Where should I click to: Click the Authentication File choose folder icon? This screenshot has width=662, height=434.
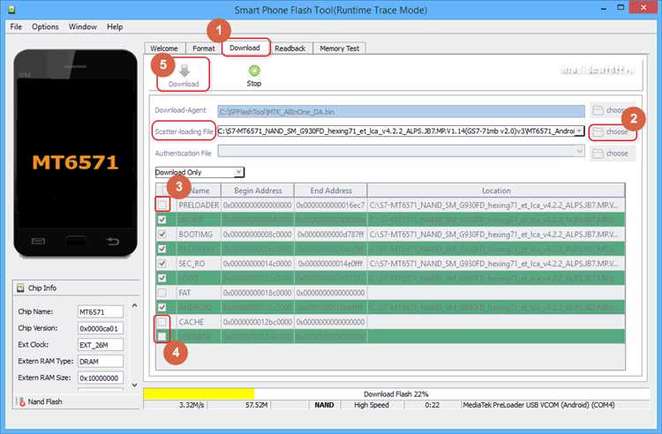[599, 153]
